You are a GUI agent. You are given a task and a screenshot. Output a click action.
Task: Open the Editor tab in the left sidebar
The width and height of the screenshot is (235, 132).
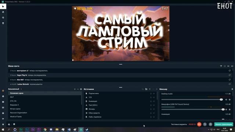3,6
